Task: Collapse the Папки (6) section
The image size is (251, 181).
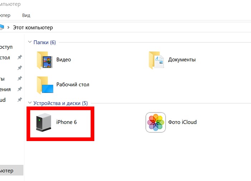Action: pyautogui.click(x=30, y=42)
